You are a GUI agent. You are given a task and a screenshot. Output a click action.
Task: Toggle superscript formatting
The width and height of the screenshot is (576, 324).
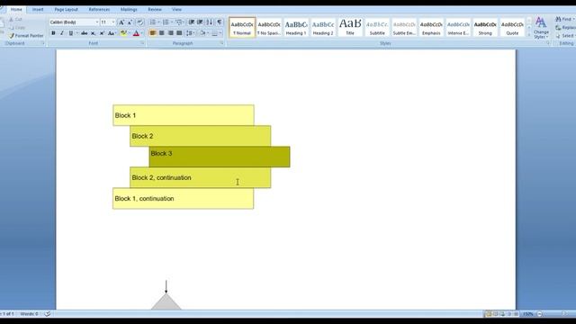tap(102, 33)
